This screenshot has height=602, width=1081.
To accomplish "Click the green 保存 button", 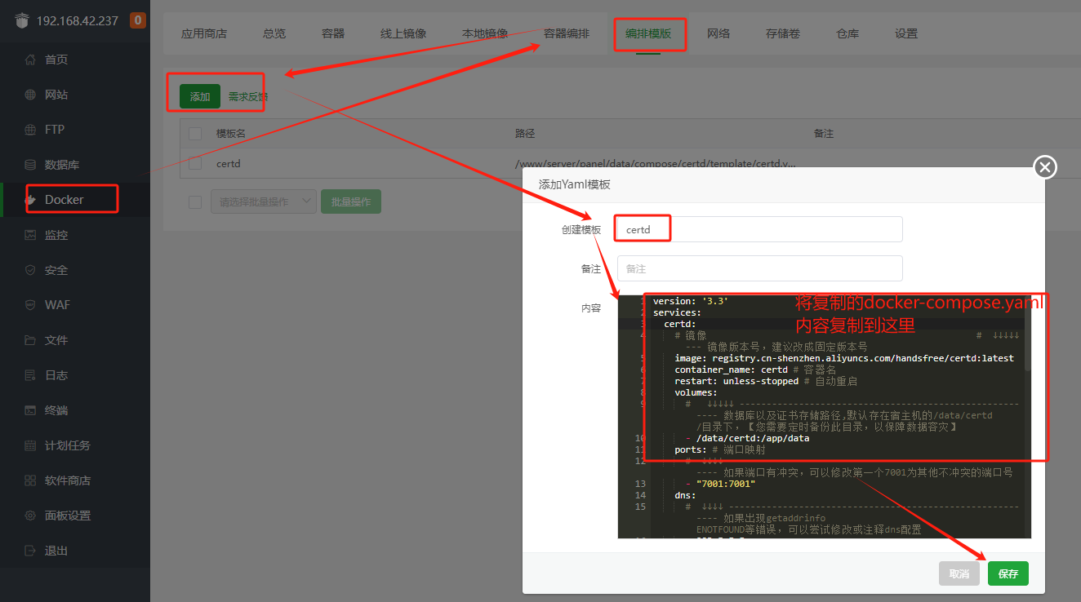I will 1008,573.
